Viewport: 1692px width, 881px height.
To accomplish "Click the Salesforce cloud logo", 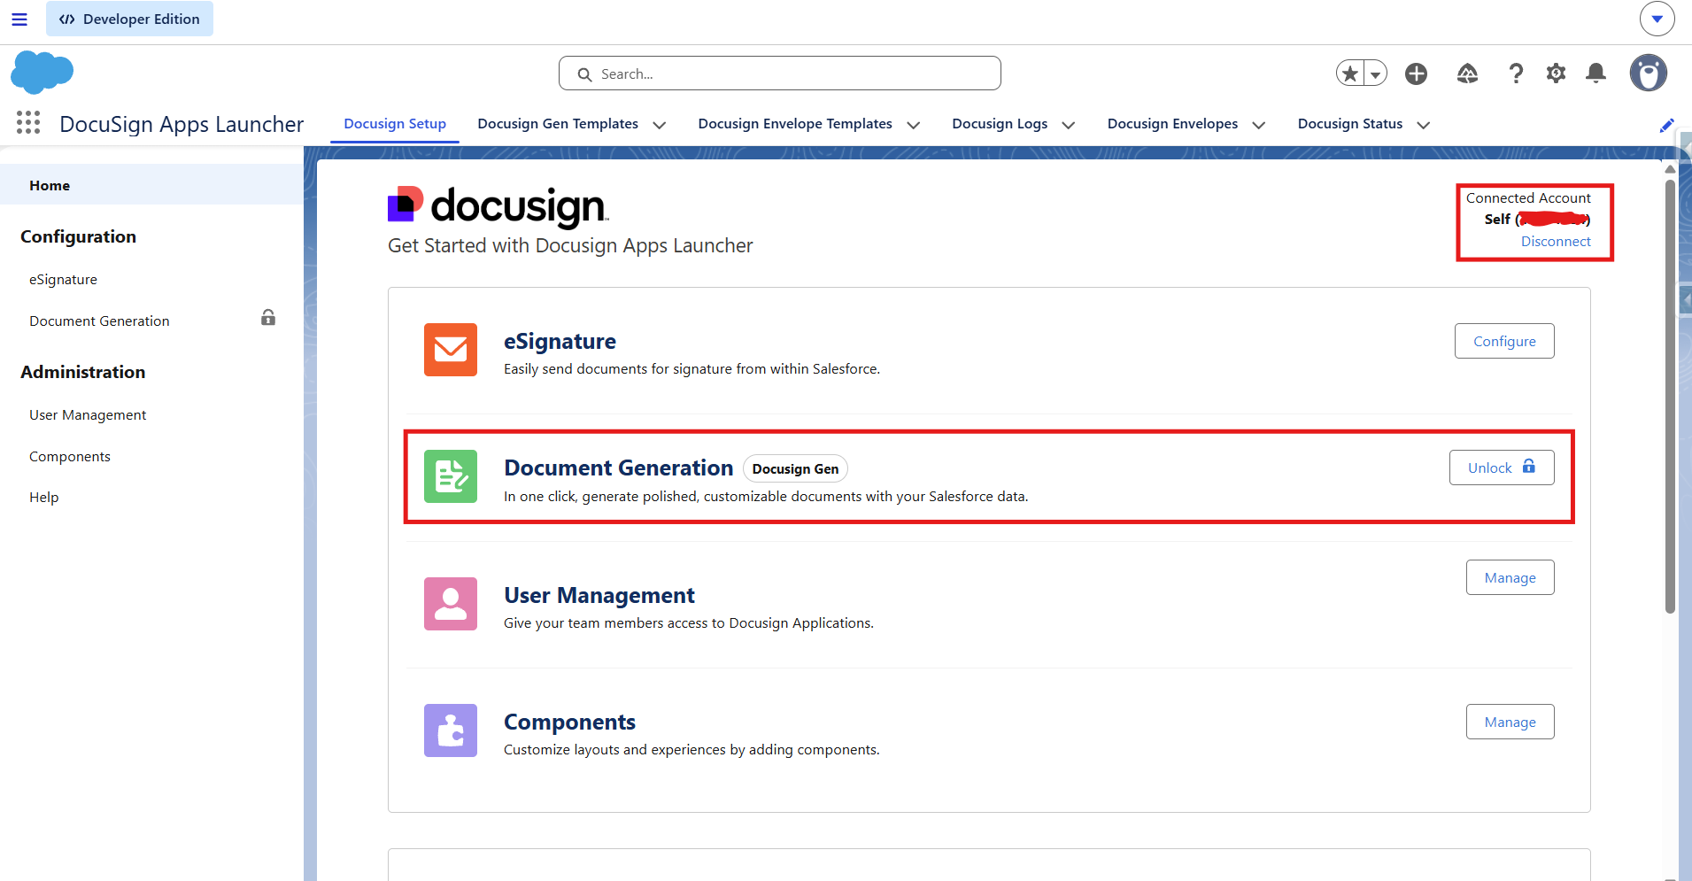I will click(42, 73).
